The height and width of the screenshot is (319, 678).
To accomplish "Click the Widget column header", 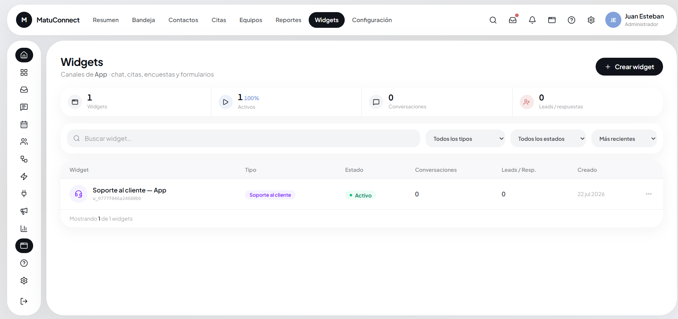I will tap(79, 170).
